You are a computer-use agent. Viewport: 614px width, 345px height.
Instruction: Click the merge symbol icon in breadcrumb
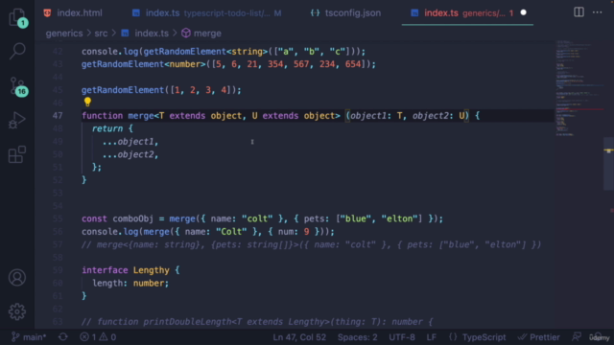[x=186, y=34]
